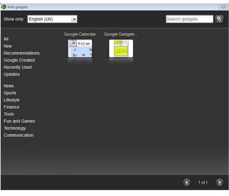
Task: Select the Finance category
Action: coord(11,107)
